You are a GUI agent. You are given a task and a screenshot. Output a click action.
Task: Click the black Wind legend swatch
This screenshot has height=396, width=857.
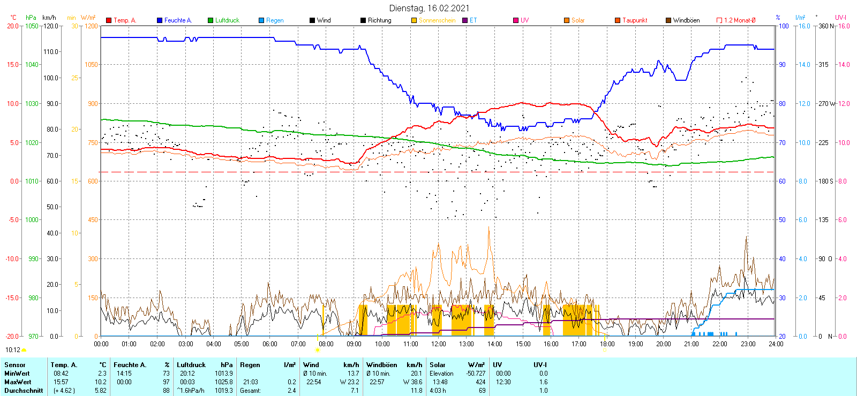click(x=312, y=20)
